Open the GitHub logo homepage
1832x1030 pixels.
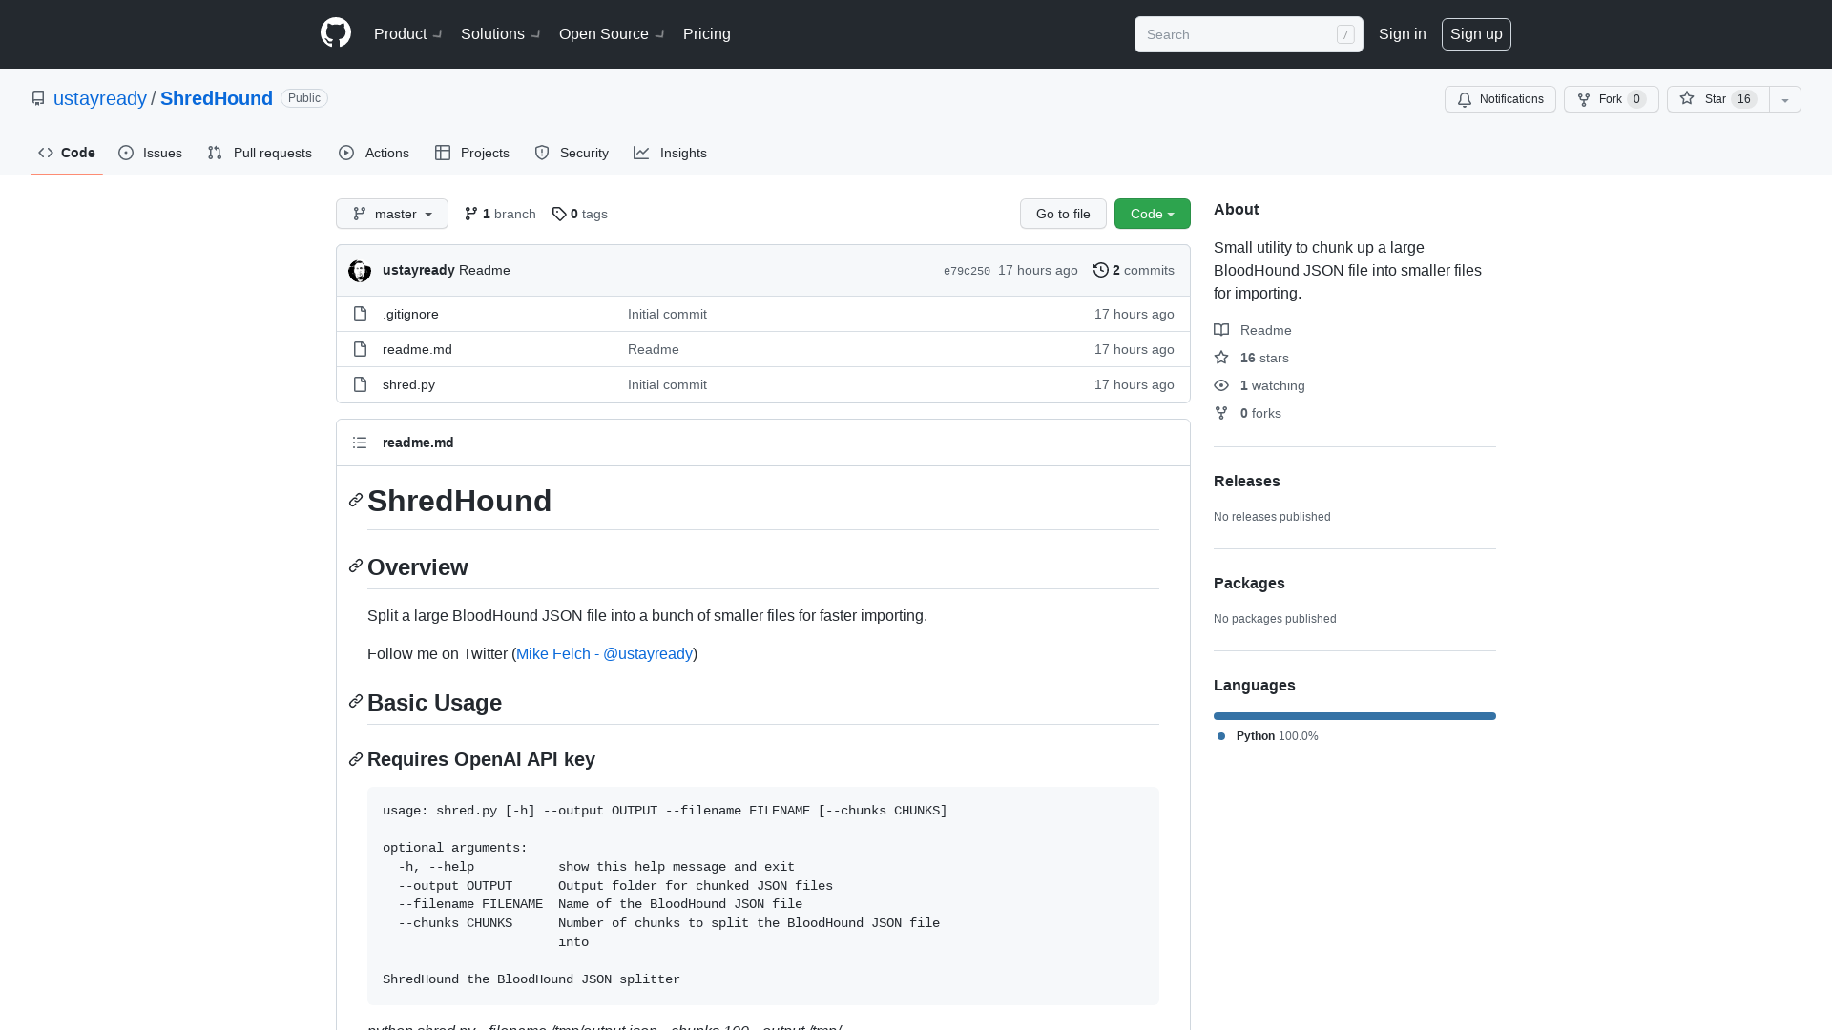(336, 33)
